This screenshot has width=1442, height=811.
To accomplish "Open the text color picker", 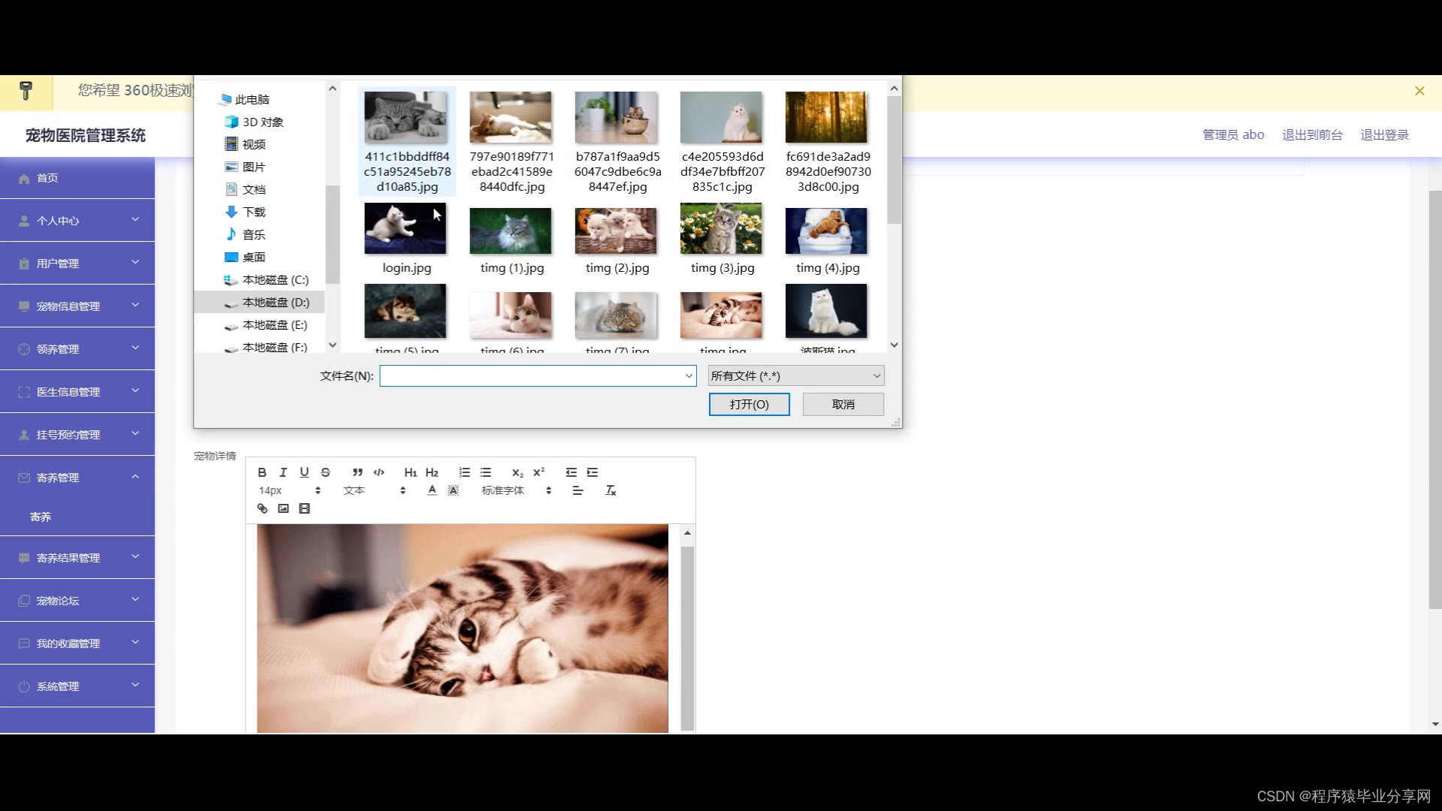I will pyautogui.click(x=432, y=490).
